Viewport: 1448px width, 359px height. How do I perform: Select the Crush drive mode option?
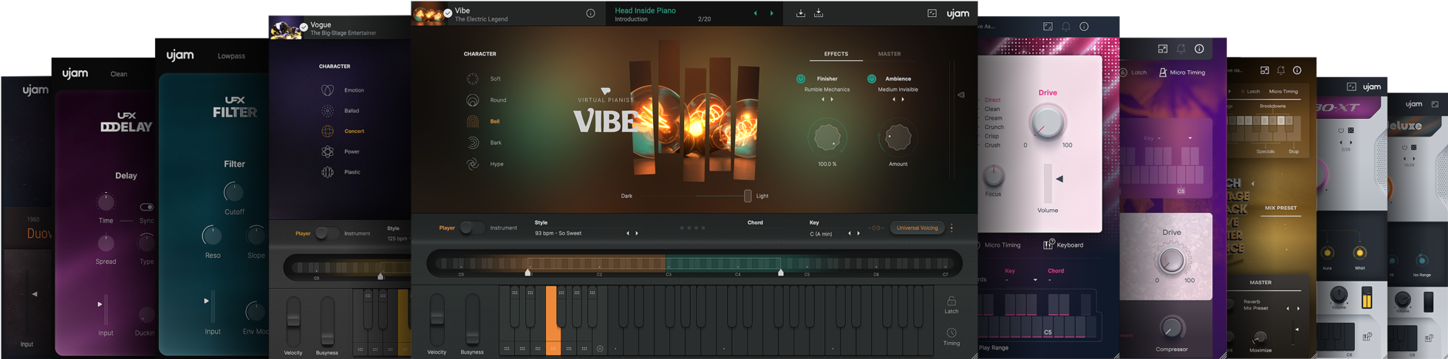tap(992, 146)
